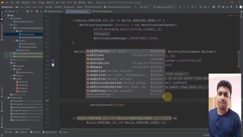This screenshot has width=243, height=137.
Task: Close the NotificationUtils.java tab
Action: pyautogui.click(x=89, y=11)
